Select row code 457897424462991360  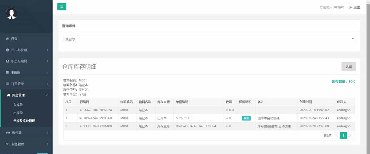pyautogui.click(x=96, y=118)
